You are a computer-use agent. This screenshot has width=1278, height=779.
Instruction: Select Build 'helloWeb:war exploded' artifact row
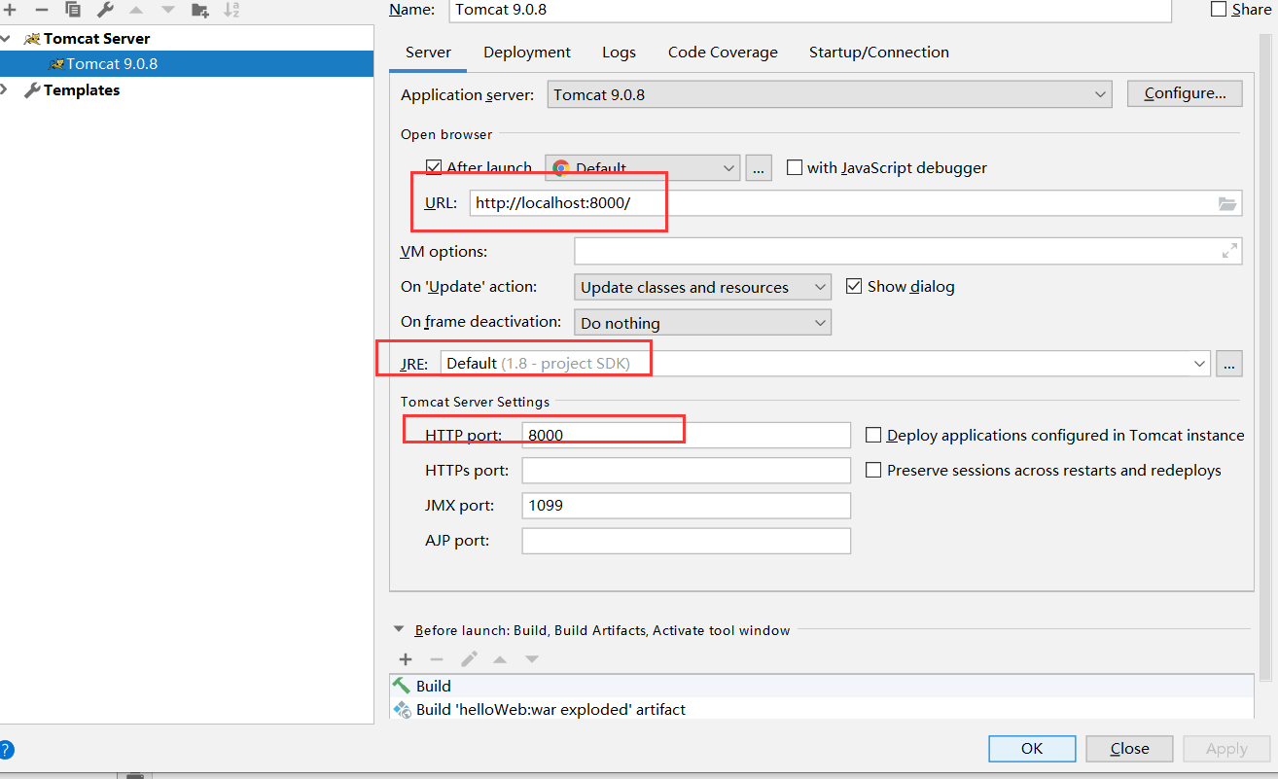click(x=822, y=709)
